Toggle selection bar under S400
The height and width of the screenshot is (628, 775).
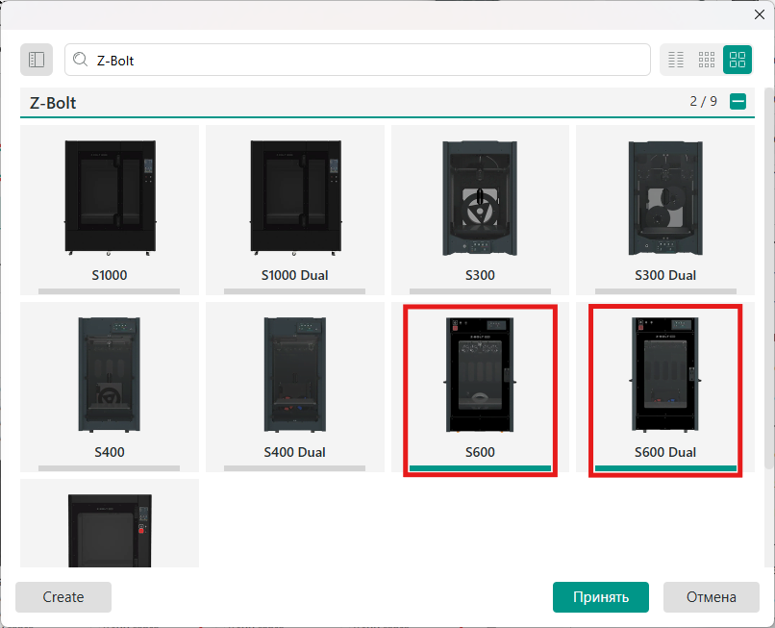click(x=110, y=468)
